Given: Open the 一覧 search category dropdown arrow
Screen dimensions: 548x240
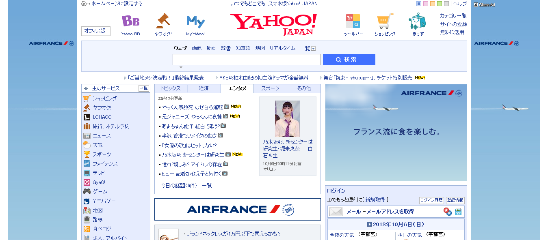Looking at the screenshot, I should [313, 48].
